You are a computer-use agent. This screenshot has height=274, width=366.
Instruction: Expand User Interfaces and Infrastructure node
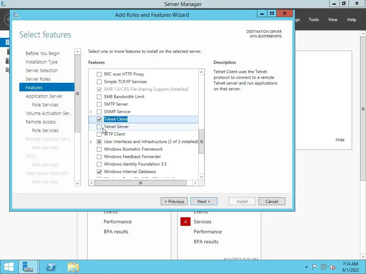(x=91, y=142)
